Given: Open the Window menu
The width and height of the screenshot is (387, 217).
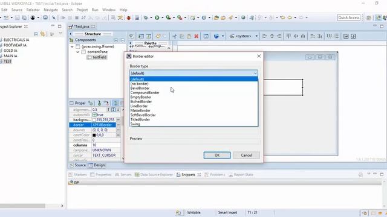Looking at the screenshot, I should pos(109,10).
